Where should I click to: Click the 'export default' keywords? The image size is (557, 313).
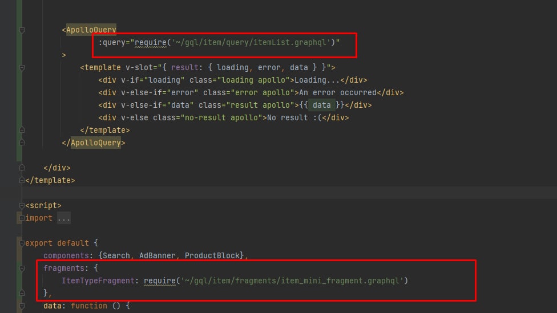pyautogui.click(x=57, y=243)
